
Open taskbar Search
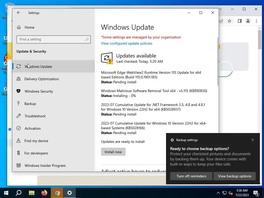tap(19, 193)
